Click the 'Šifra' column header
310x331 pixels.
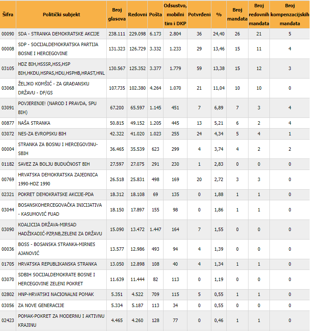click(x=7, y=15)
